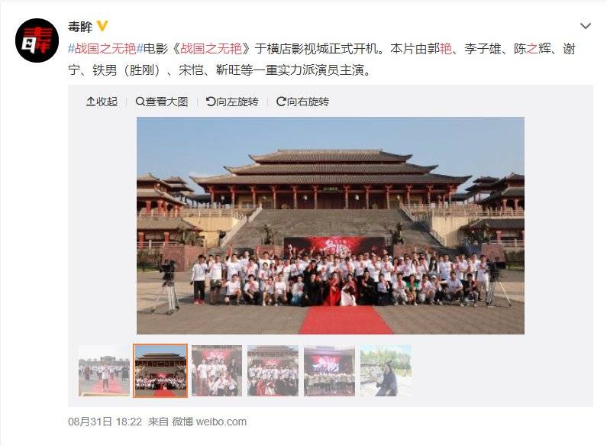Viewport: 607px width, 446px height.
Task: Click the 收起 collapse image button
Action: pos(102,102)
